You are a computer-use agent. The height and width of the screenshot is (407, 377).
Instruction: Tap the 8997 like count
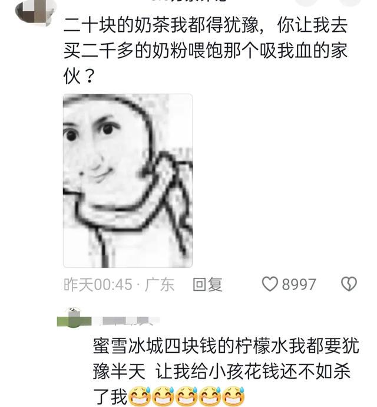click(x=299, y=284)
